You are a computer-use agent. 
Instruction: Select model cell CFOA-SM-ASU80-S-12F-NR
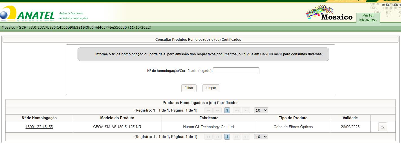[x=117, y=127]
